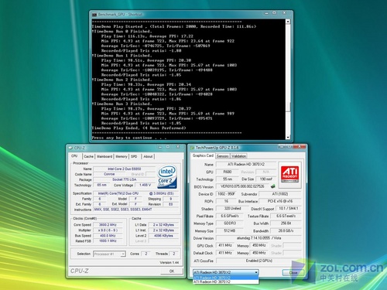Click the Instructions field listing MMX, SSE
Image resolution: width=387 pixels, height=290 pixels.
pos(136,210)
